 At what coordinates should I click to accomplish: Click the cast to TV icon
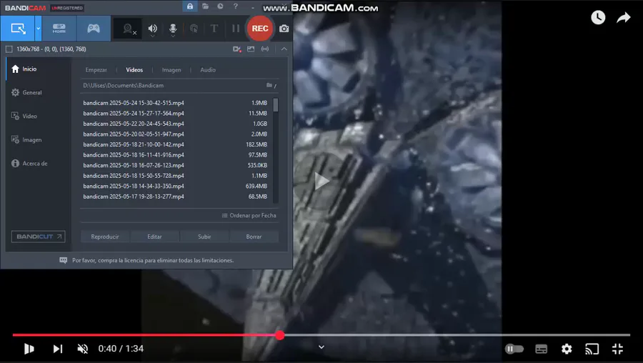(x=592, y=349)
